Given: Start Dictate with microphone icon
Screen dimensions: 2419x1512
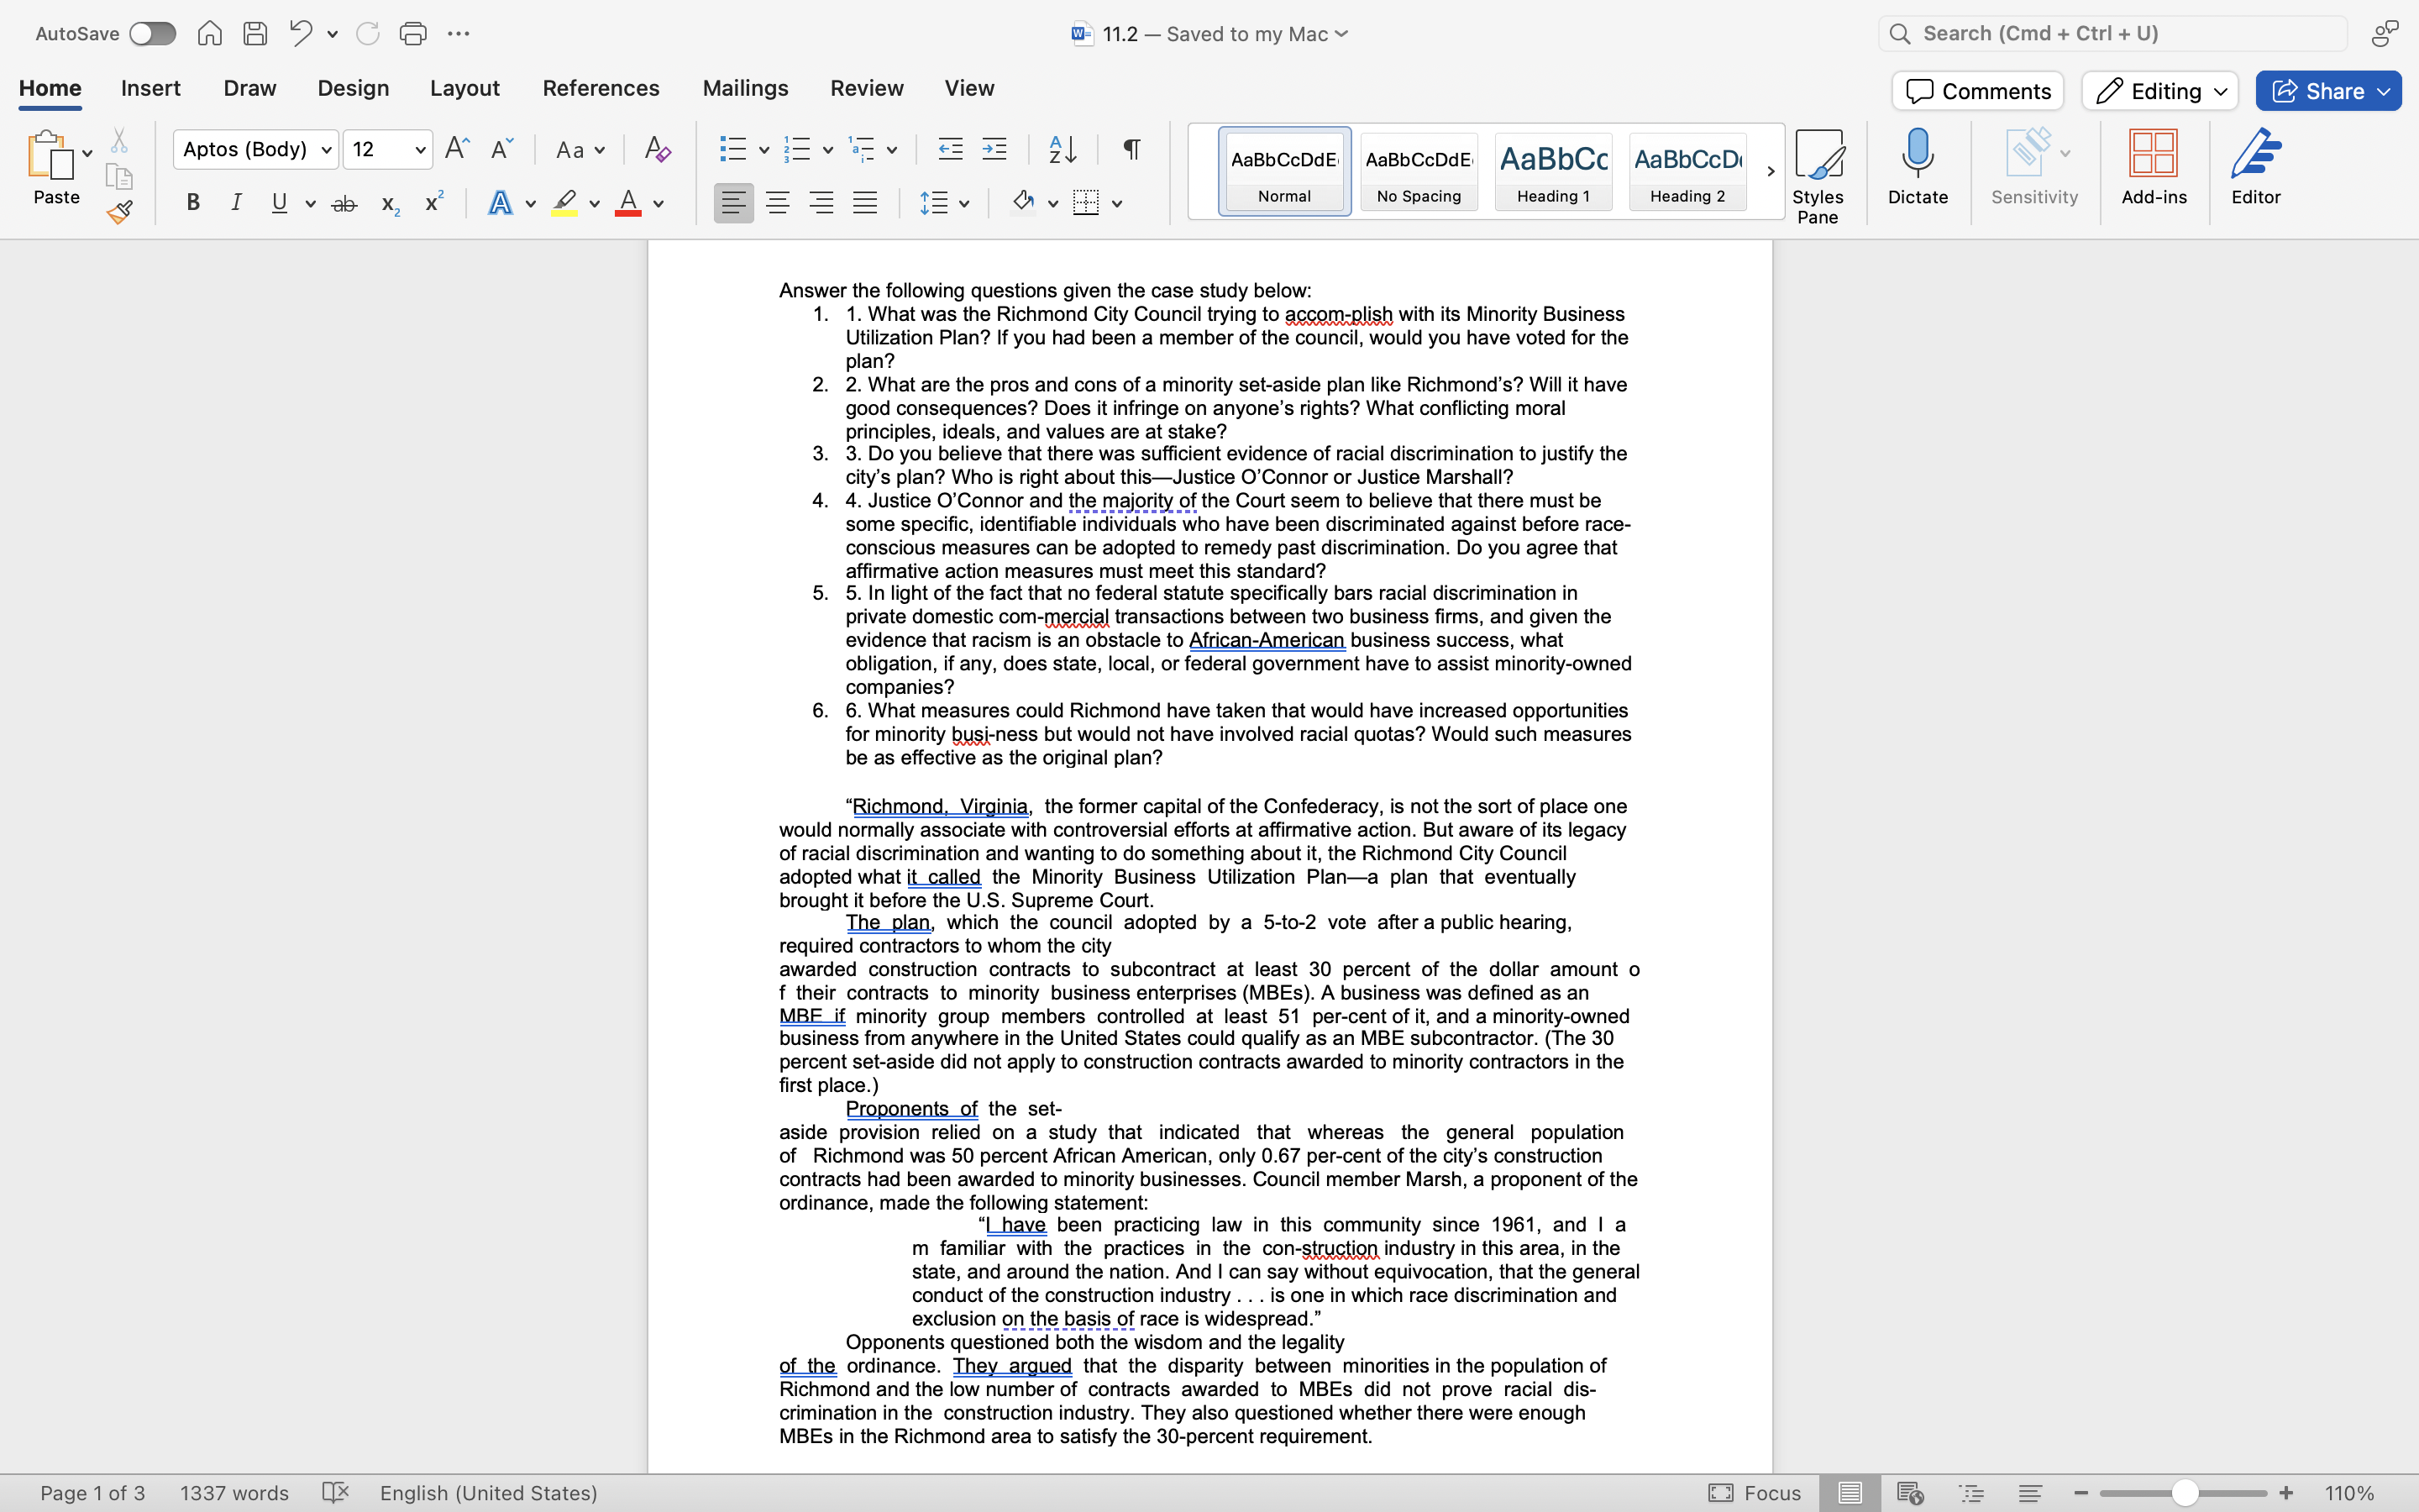Looking at the screenshot, I should click(x=1918, y=167).
